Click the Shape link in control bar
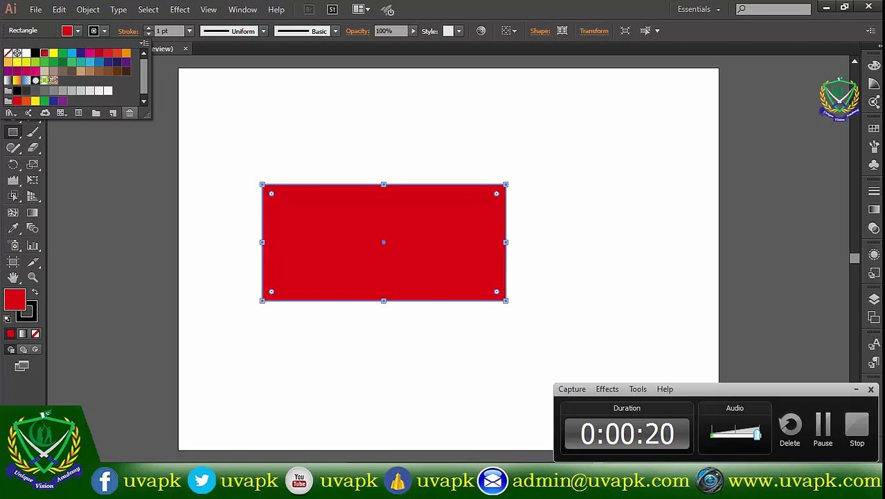The height and width of the screenshot is (499, 885). coord(540,31)
